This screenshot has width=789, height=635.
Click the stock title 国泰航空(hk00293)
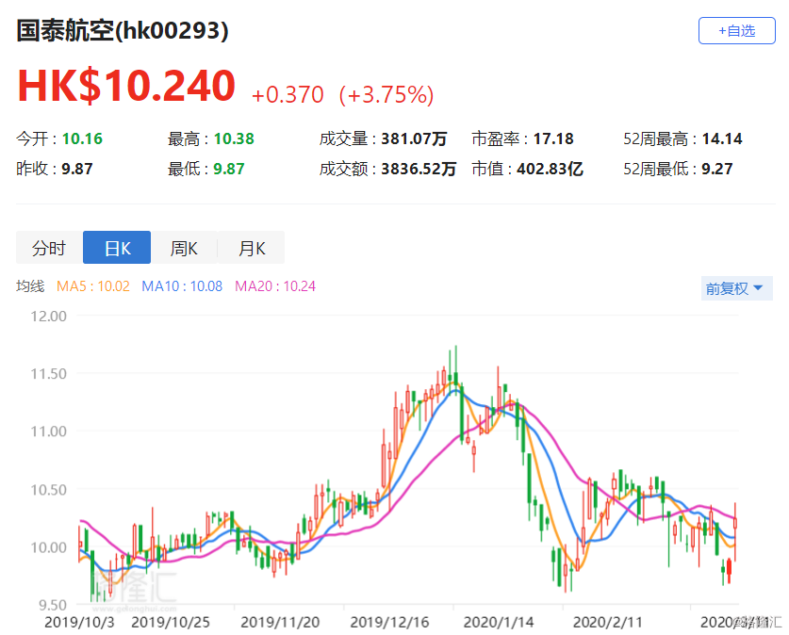click(123, 30)
